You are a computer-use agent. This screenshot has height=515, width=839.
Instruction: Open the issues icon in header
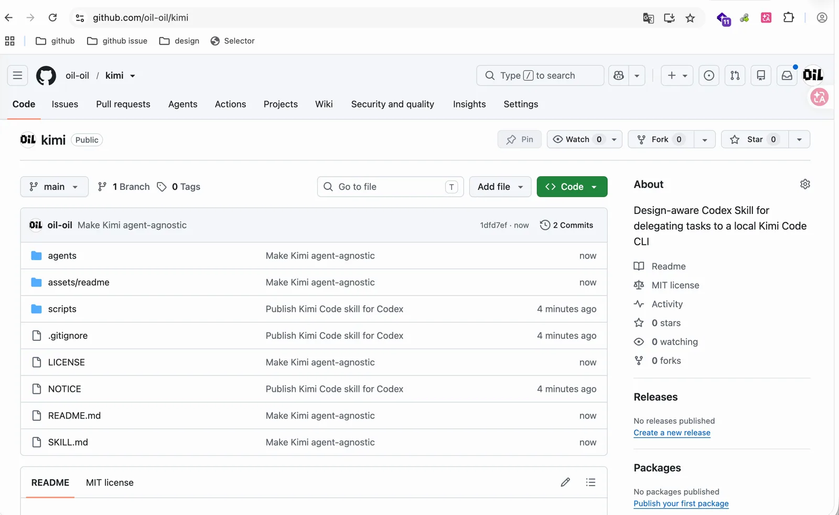click(708, 76)
